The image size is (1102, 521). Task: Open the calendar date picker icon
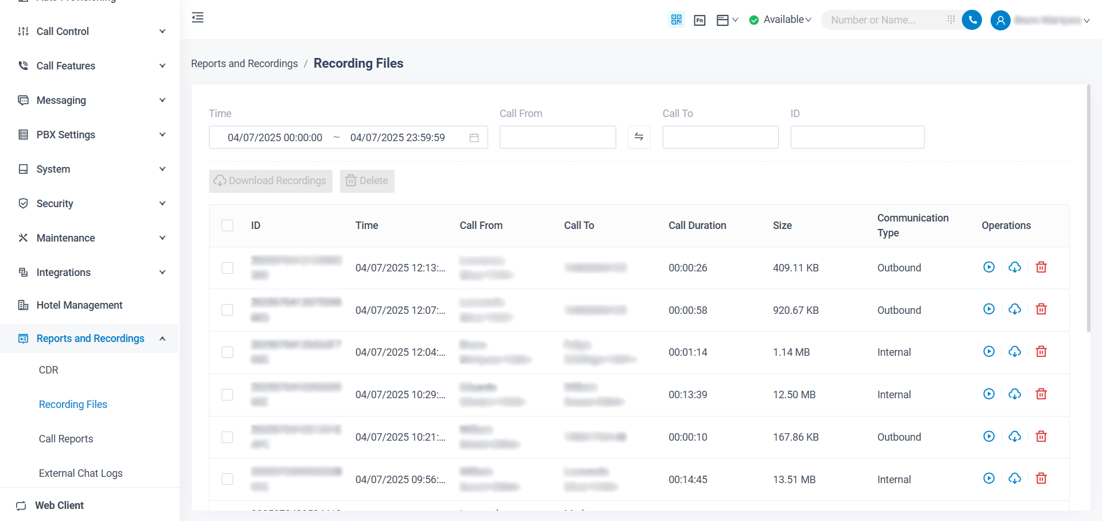tap(474, 138)
